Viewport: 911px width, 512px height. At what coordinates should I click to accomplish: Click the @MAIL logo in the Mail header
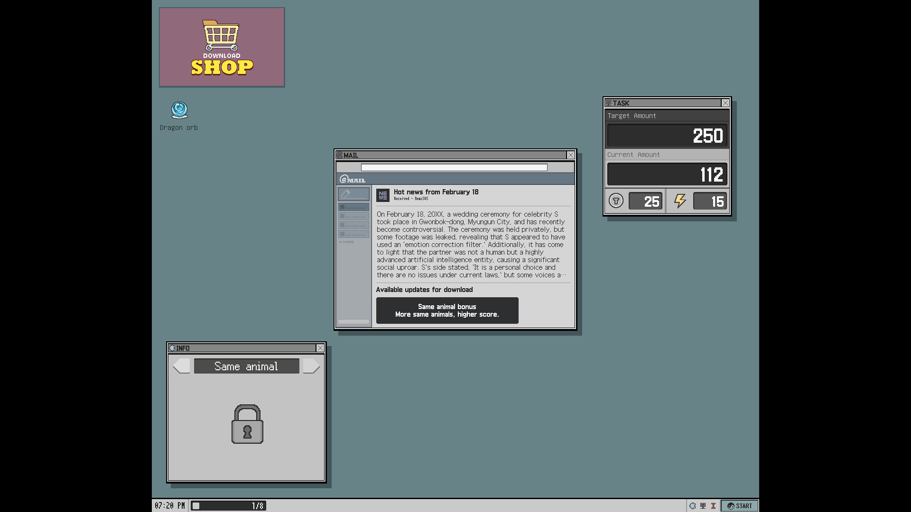pos(353,179)
